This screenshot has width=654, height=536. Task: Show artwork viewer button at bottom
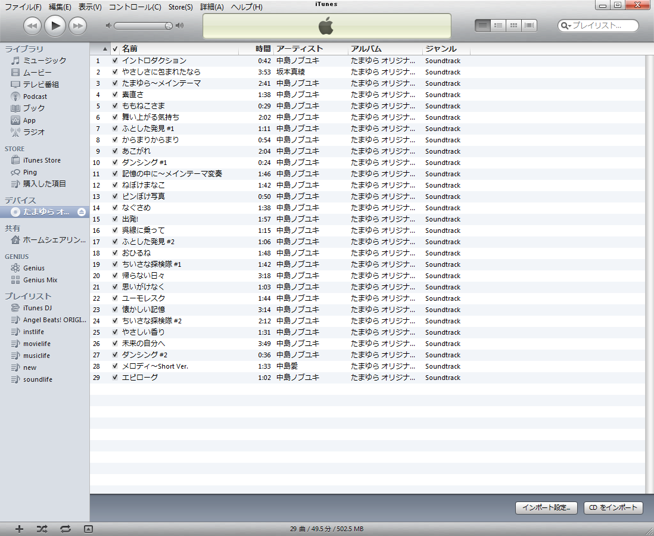point(88,529)
